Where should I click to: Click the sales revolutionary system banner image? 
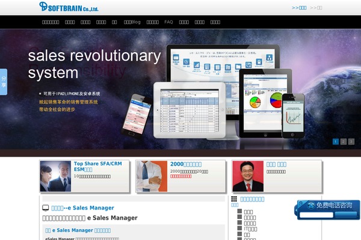(180, 89)
